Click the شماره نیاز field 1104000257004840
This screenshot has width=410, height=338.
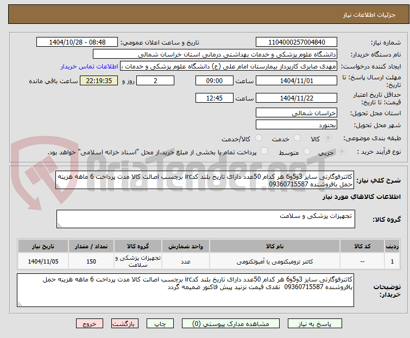tap(297, 42)
